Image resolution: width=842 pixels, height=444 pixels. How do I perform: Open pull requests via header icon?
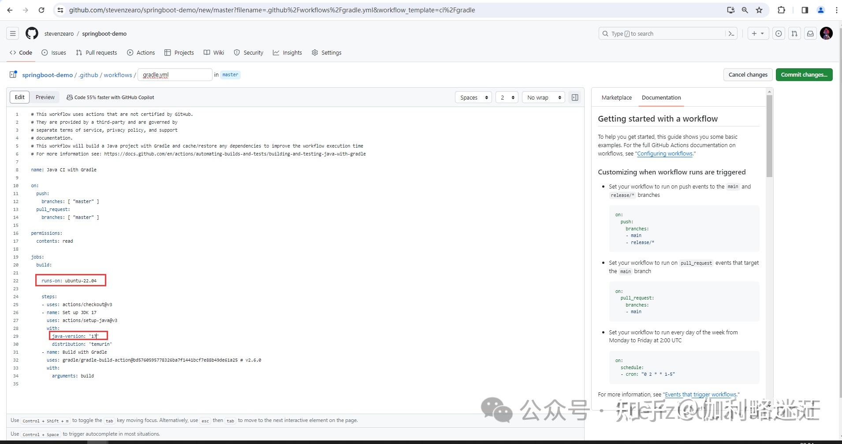pyautogui.click(x=794, y=33)
